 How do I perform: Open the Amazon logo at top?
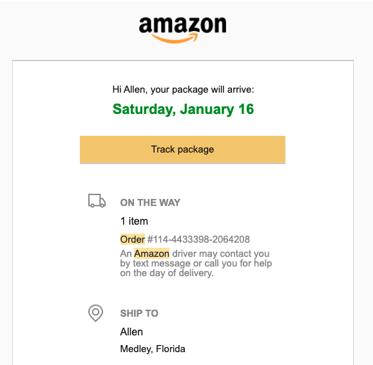(182, 30)
